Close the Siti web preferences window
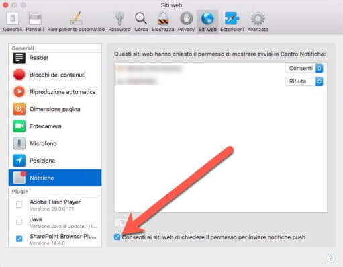 click(5, 5)
